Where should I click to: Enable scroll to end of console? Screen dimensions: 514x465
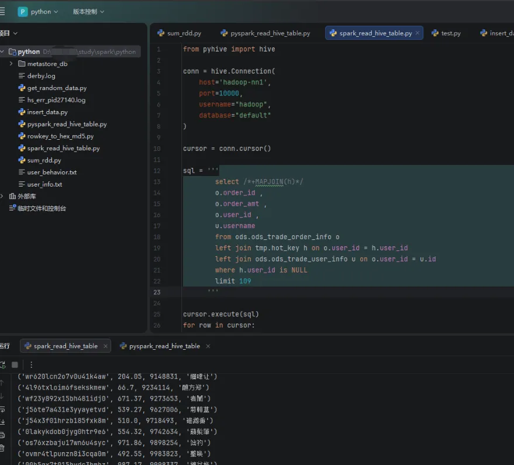(x=2, y=422)
